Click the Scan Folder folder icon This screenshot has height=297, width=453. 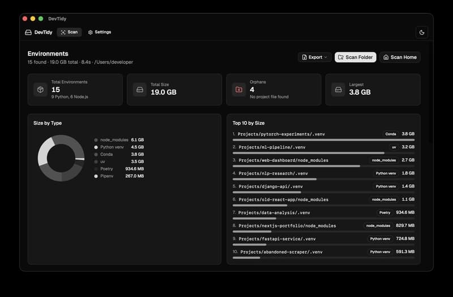pyautogui.click(x=341, y=58)
